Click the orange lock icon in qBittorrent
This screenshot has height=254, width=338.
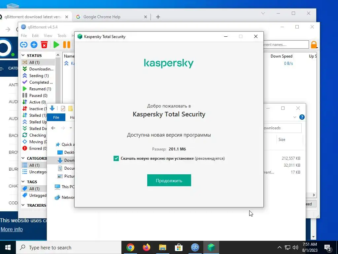point(314,45)
